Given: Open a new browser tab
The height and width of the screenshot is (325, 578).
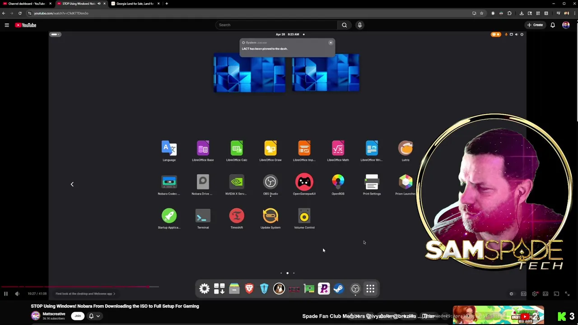Looking at the screenshot, I should pos(167,4).
